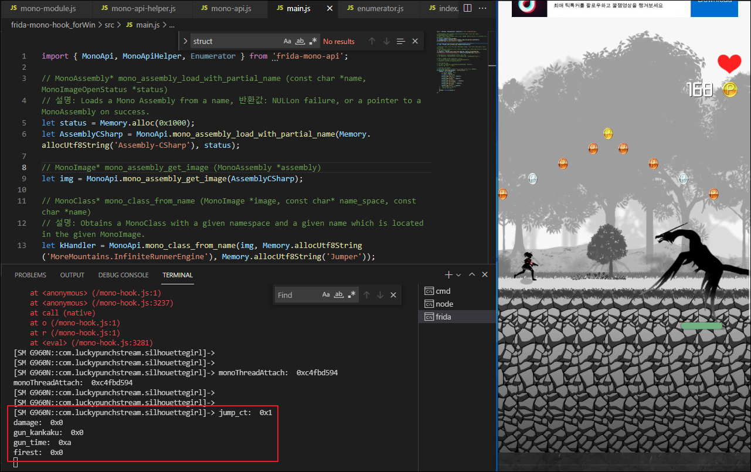Find next match in terminal find
Viewport: 751px width, 472px height.
tap(379, 295)
